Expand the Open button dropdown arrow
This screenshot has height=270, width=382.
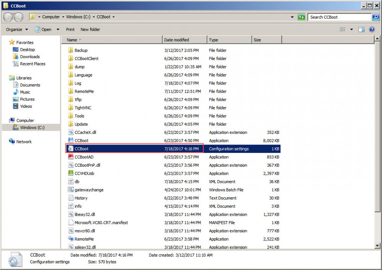58,29
